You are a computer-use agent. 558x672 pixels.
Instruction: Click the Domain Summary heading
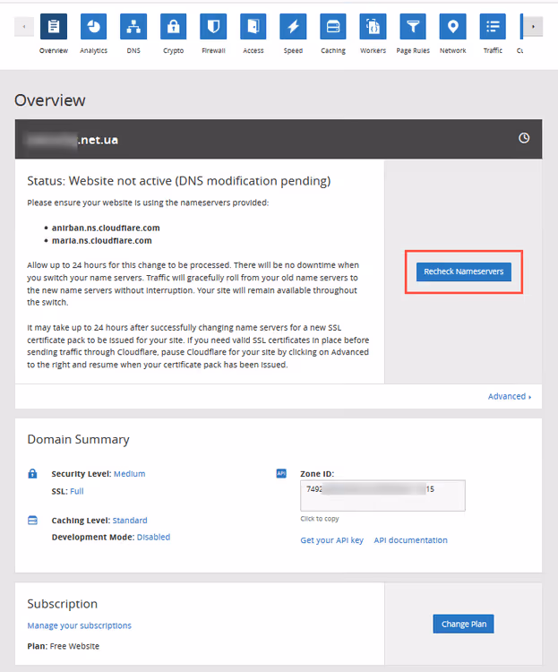(x=78, y=439)
